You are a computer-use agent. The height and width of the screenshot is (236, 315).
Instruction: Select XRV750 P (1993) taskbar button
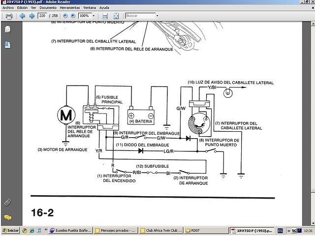click(x=252, y=231)
